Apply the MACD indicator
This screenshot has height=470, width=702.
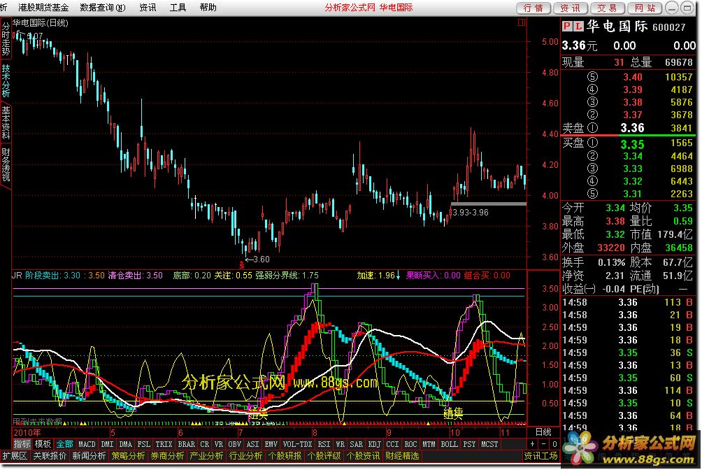87,444
